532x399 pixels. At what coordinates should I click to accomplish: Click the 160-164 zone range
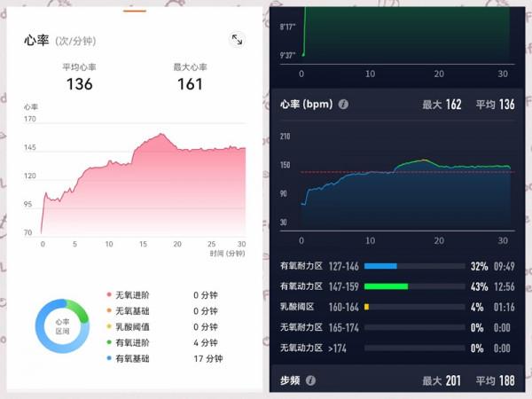click(x=344, y=308)
